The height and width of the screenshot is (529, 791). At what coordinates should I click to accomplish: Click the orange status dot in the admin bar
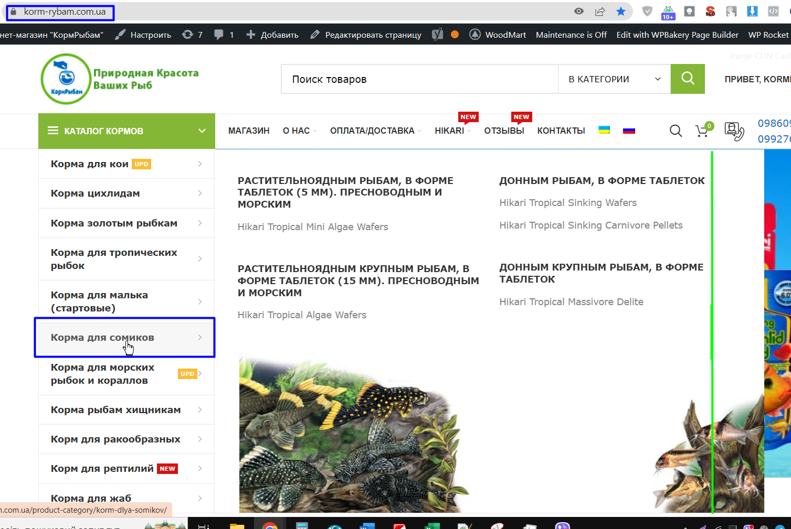pyautogui.click(x=455, y=35)
